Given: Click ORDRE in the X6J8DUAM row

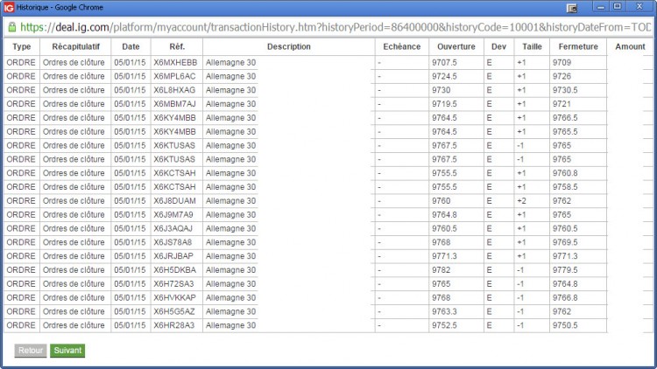Looking at the screenshot, I should 21,201.
